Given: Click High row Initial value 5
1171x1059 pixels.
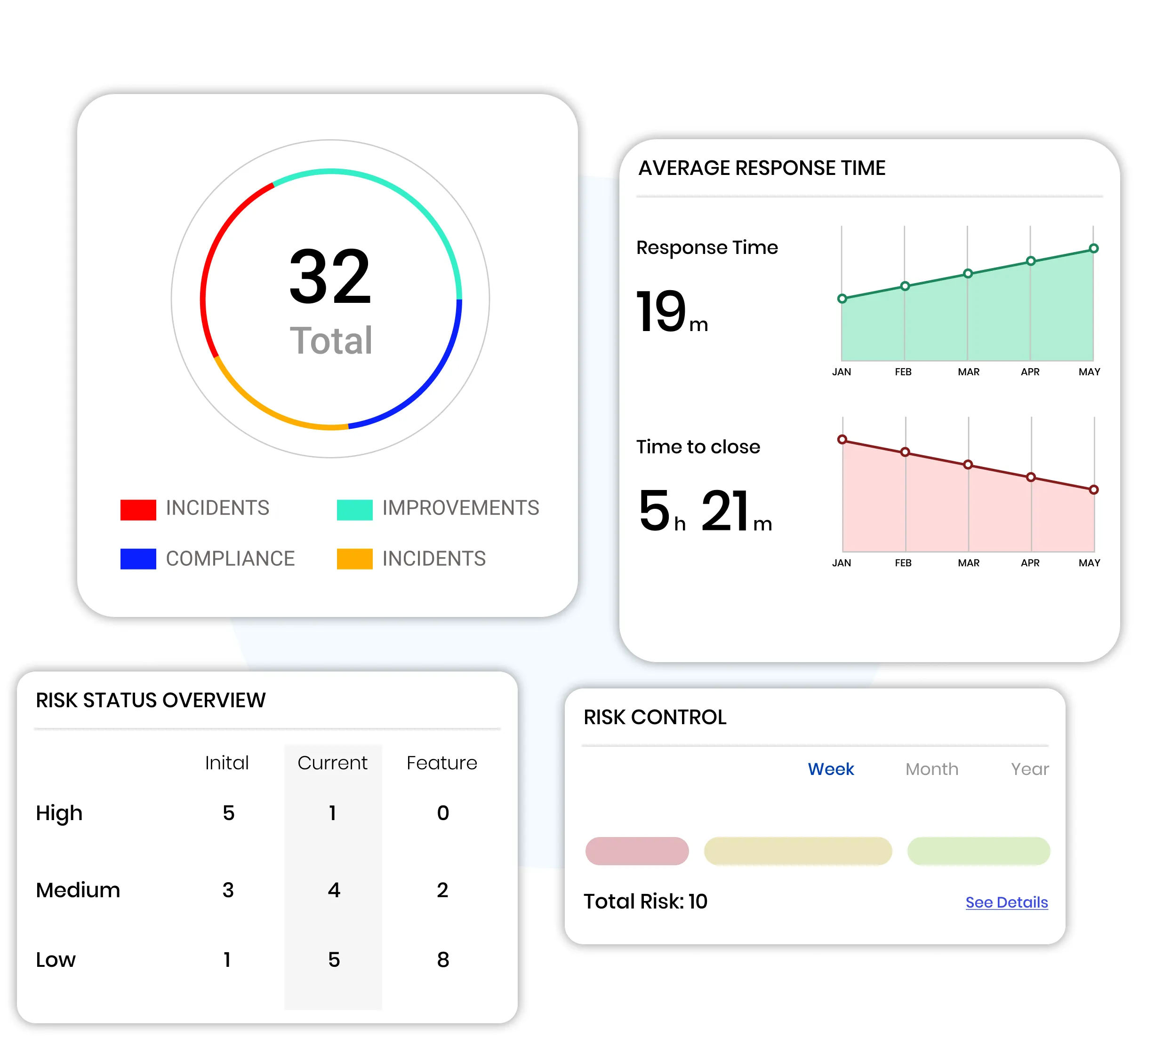Looking at the screenshot, I should tap(228, 813).
